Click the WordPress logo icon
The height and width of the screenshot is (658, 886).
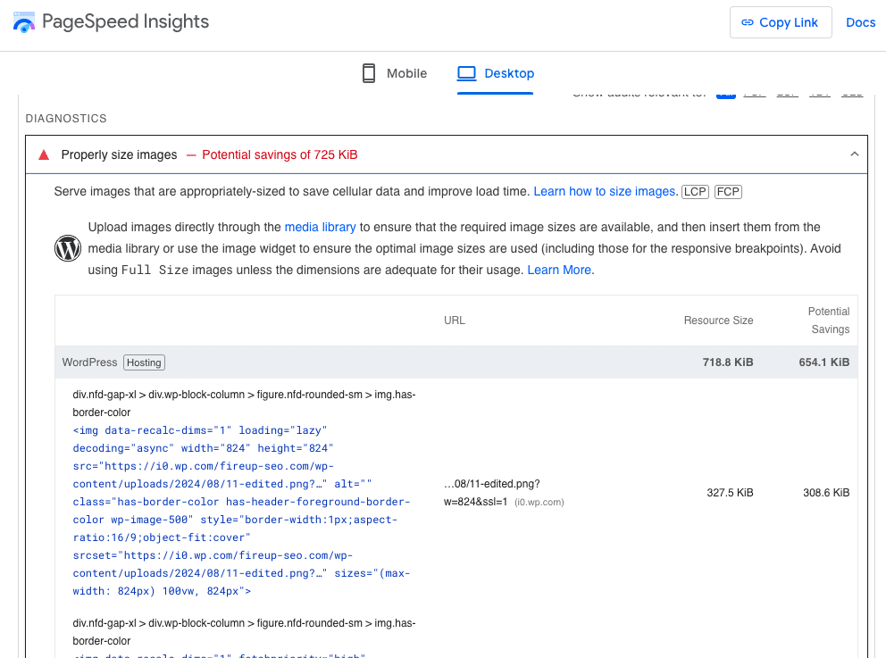tap(68, 248)
